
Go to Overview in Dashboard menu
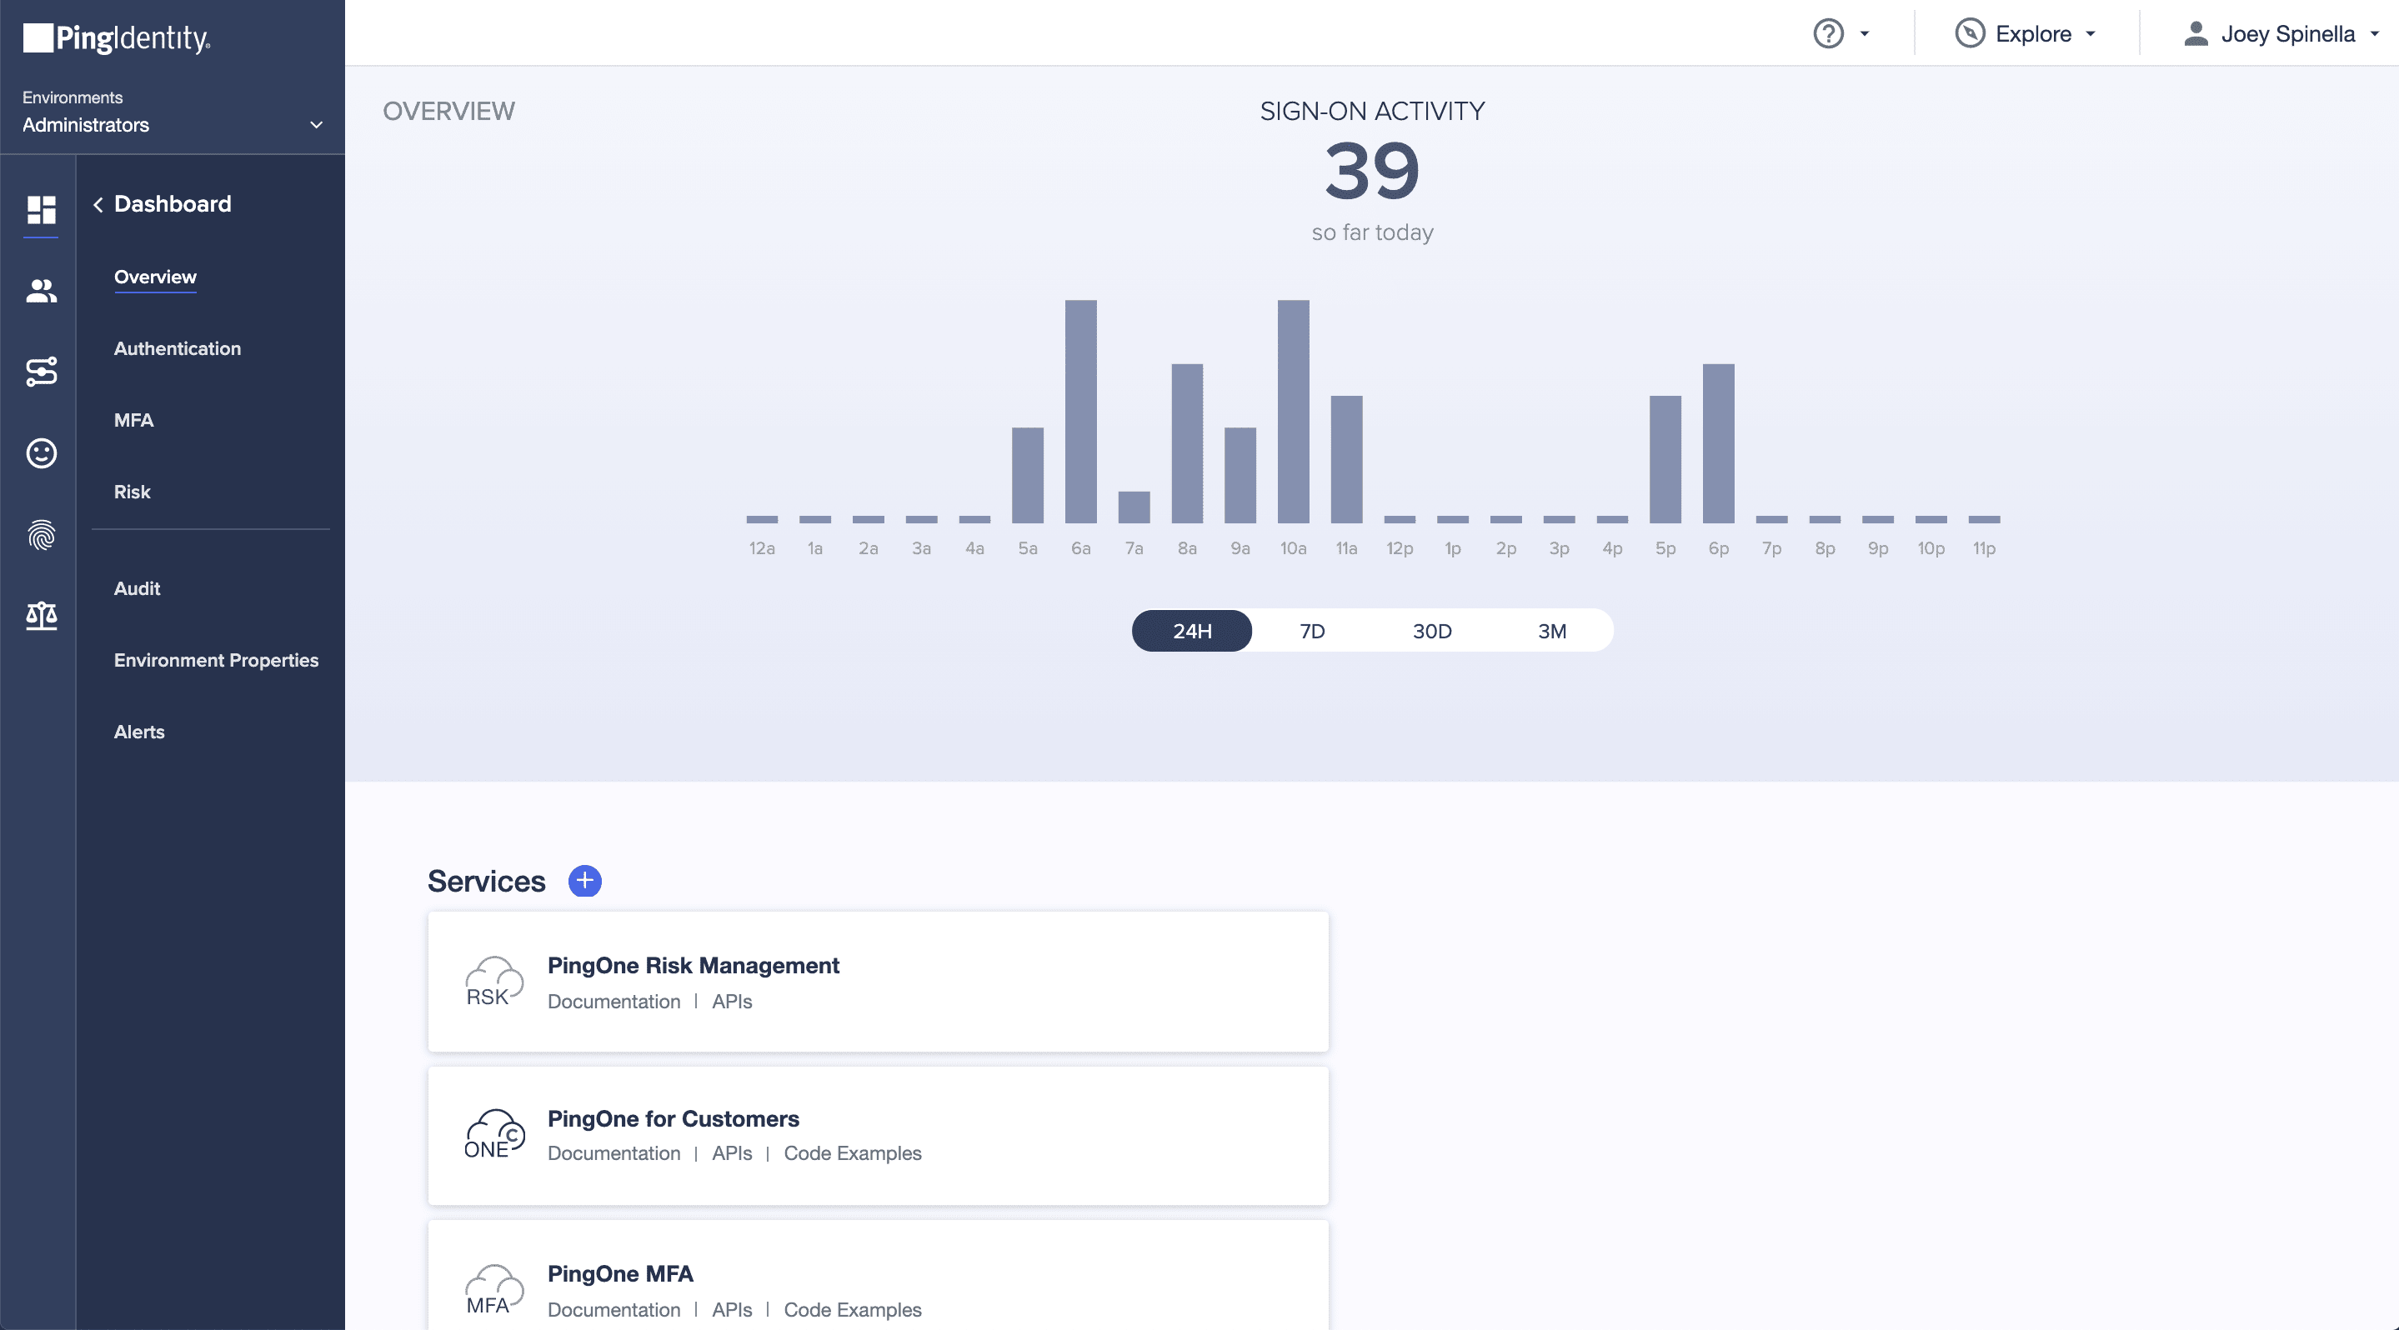click(156, 277)
